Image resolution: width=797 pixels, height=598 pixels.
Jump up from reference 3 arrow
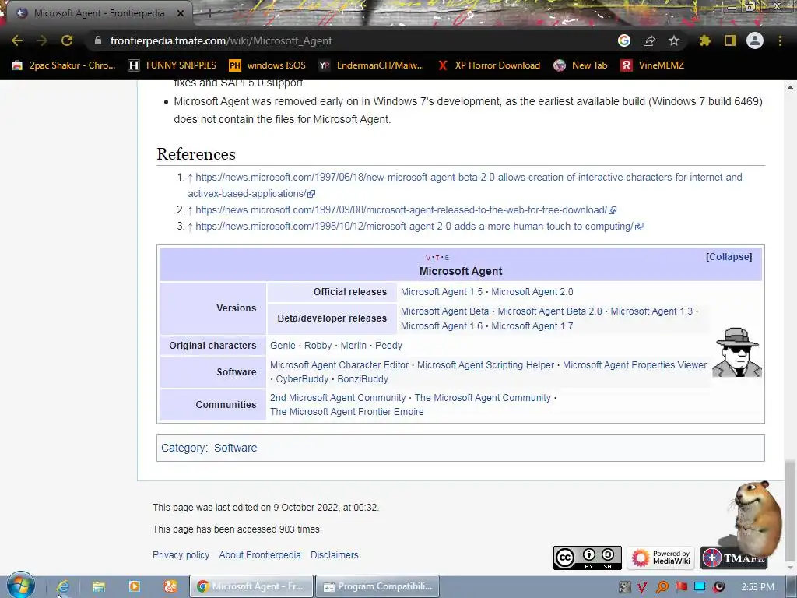[190, 227]
